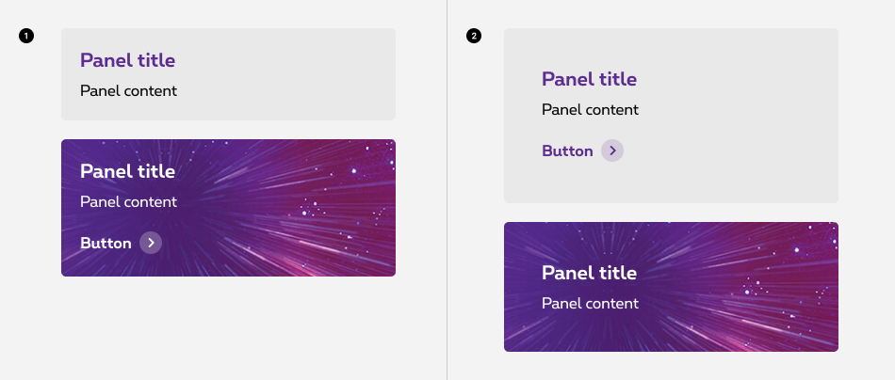
Task: Click the number 1 badge icon
Action: (x=26, y=37)
